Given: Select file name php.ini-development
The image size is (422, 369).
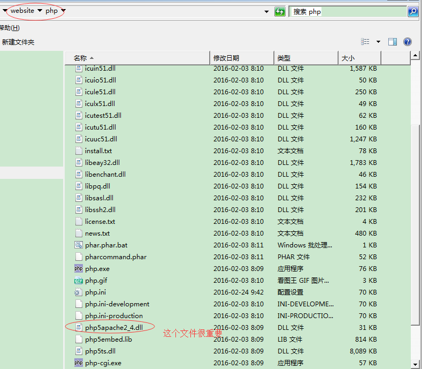Looking at the screenshot, I should pyautogui.click(x=117, y=304).
